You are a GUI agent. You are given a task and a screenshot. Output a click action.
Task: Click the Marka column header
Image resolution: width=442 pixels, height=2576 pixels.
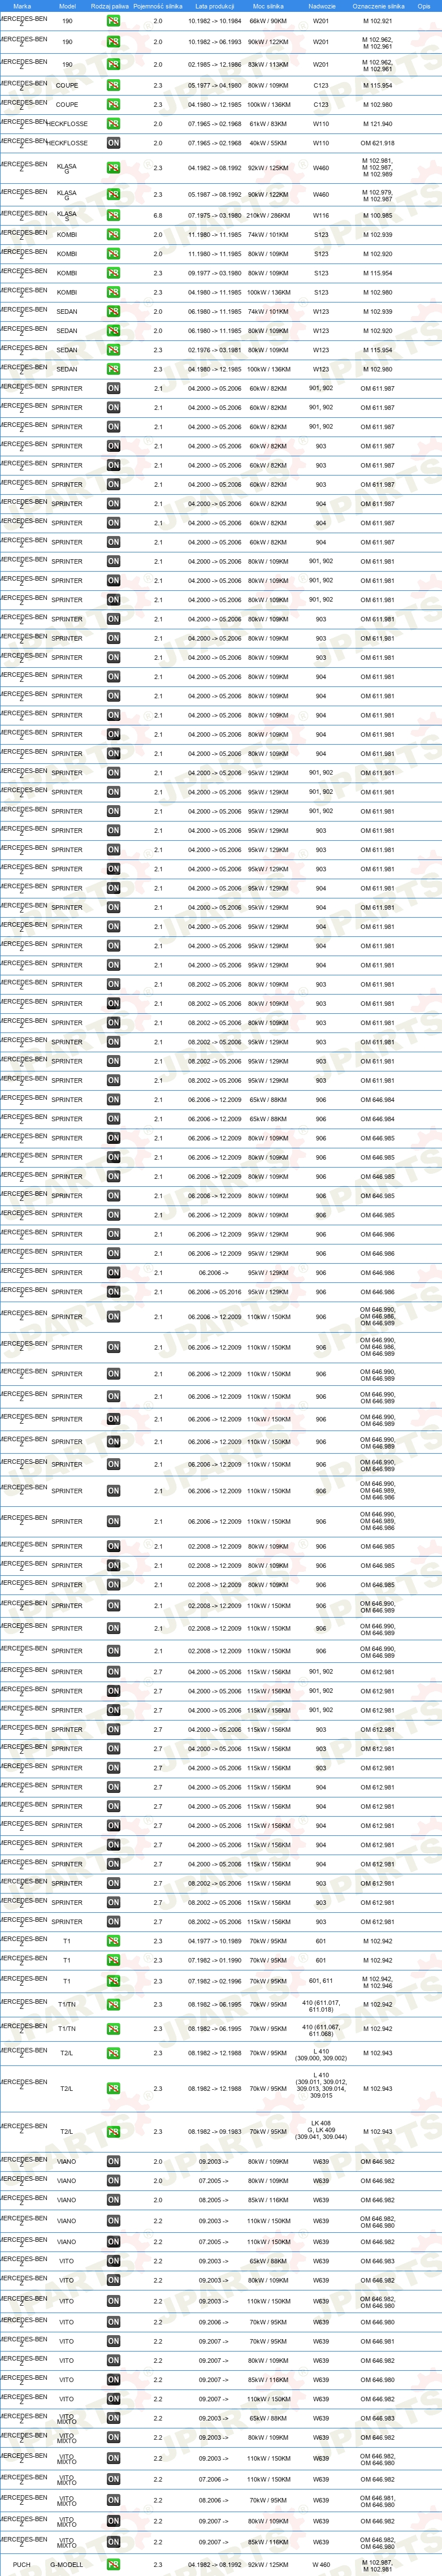22,6
